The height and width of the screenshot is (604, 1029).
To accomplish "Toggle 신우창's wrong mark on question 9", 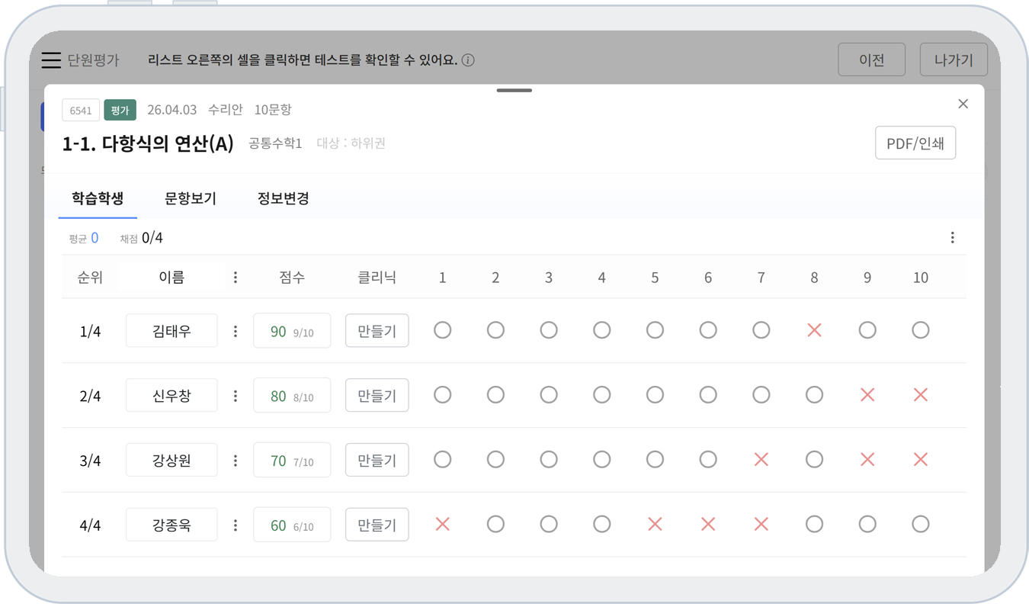I will pyautogui.click(x=867, y=395).
